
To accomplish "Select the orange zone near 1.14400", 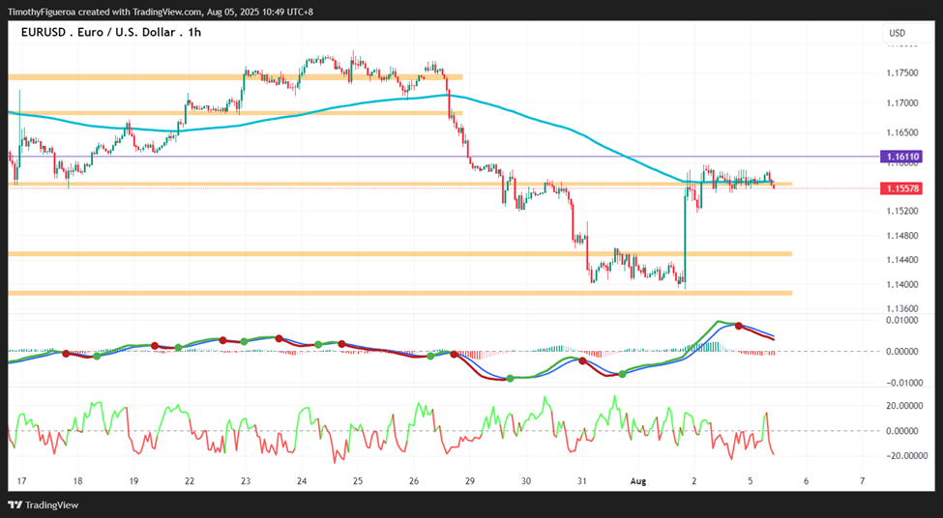I will [x=399, y=254].
